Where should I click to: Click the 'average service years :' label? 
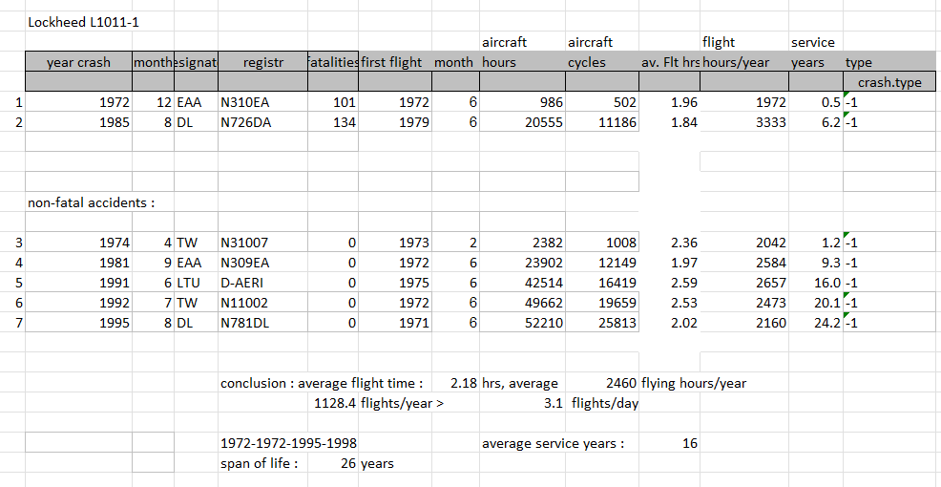(x=553, y=443)
